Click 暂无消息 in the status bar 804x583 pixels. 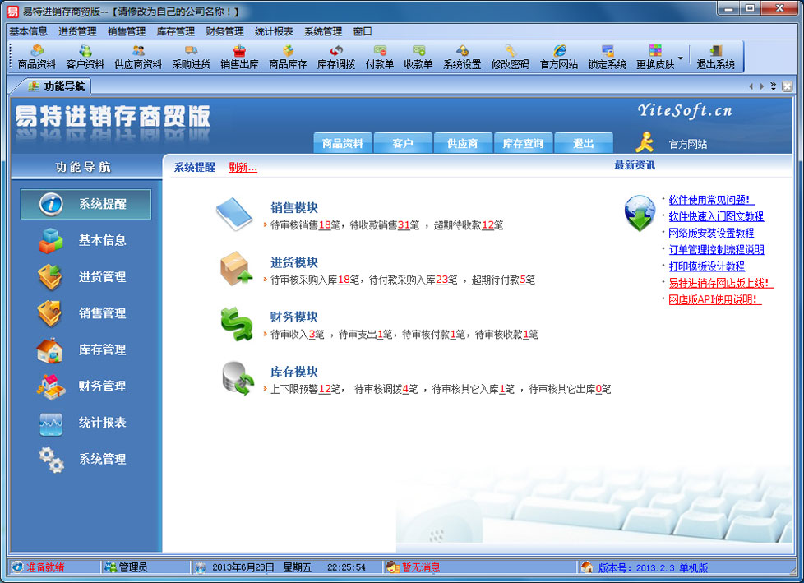pos(420,567)
